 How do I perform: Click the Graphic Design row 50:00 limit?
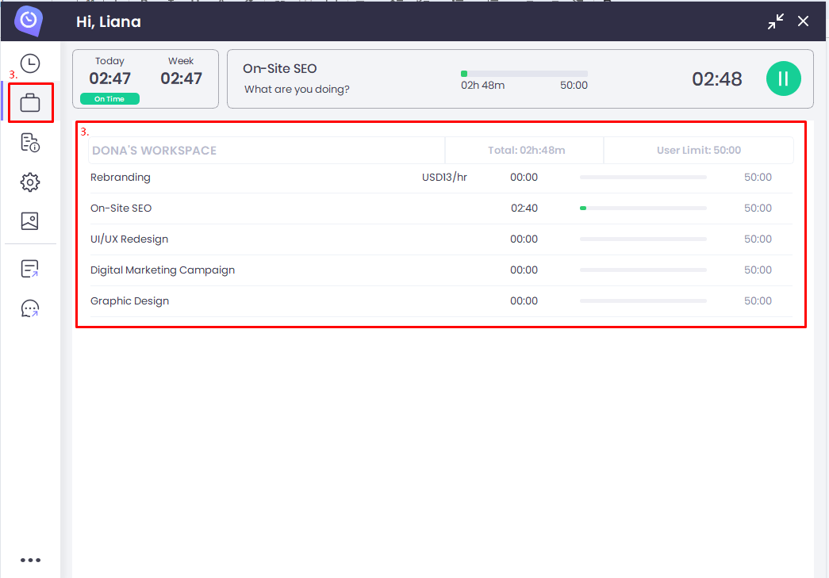tap(758, 301)
